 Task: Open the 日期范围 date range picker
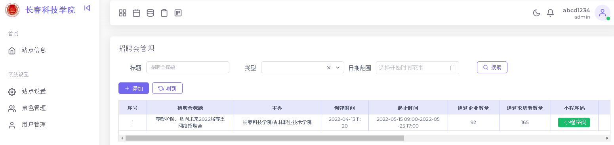tap(418, 68)
